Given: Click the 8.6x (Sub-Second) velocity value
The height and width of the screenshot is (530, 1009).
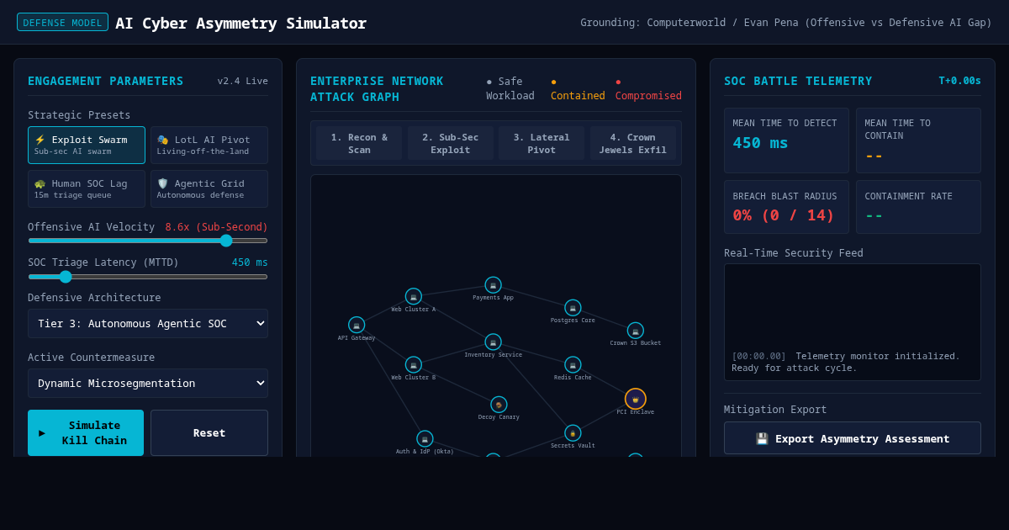Looking at the screenshot, I should (216, 227).
